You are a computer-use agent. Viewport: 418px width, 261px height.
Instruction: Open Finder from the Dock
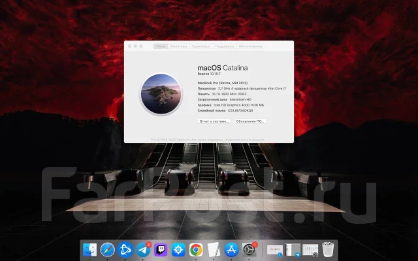(90, 250)
